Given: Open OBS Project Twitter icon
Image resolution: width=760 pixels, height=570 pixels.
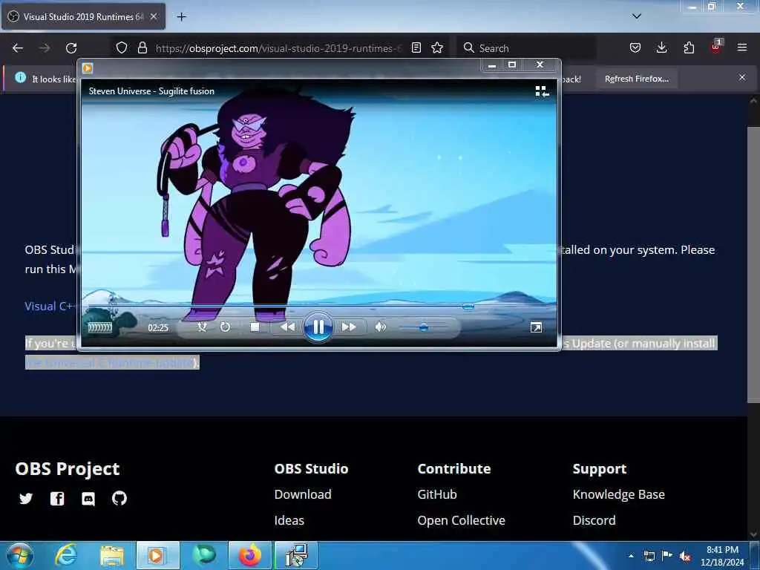Looking at the screenshot, I should click(x=26, y=498).
